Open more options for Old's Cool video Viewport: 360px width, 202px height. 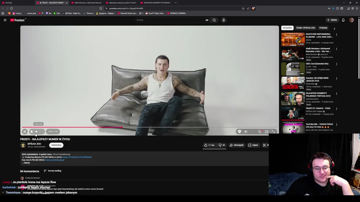(x=336, y=64)
